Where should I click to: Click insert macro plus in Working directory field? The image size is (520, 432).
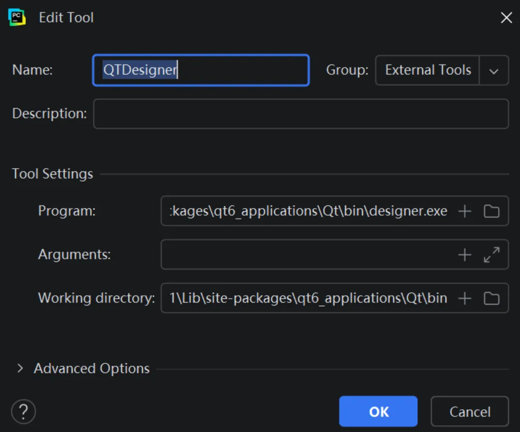[464, 298]
